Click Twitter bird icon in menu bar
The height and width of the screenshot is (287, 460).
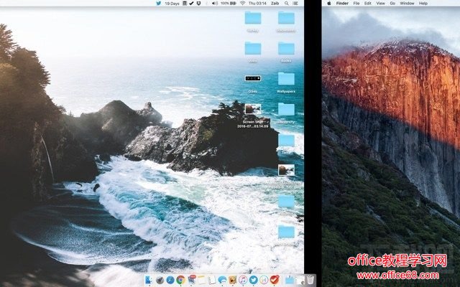[159, 3]
